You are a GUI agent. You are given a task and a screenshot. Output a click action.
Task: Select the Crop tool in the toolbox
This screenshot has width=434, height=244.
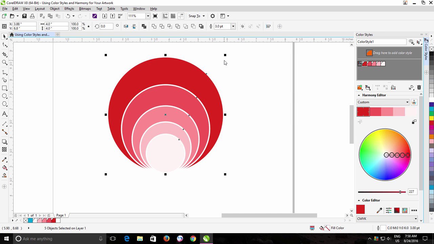point(4,54)
